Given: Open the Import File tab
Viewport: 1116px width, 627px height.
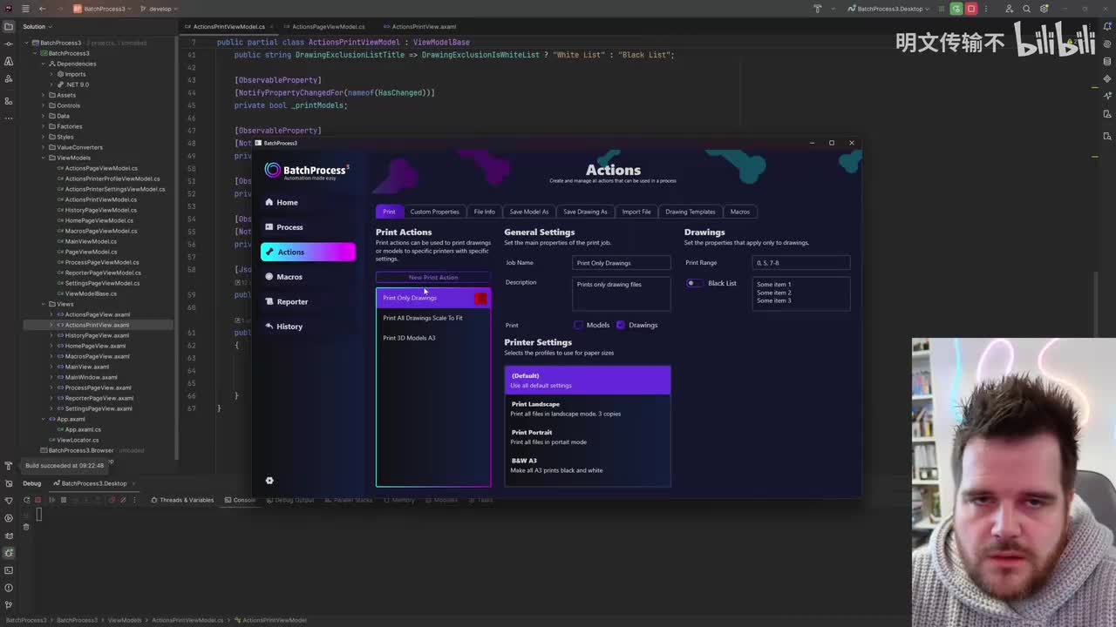Looking at the screenshot, I should [x=636, y=212].
